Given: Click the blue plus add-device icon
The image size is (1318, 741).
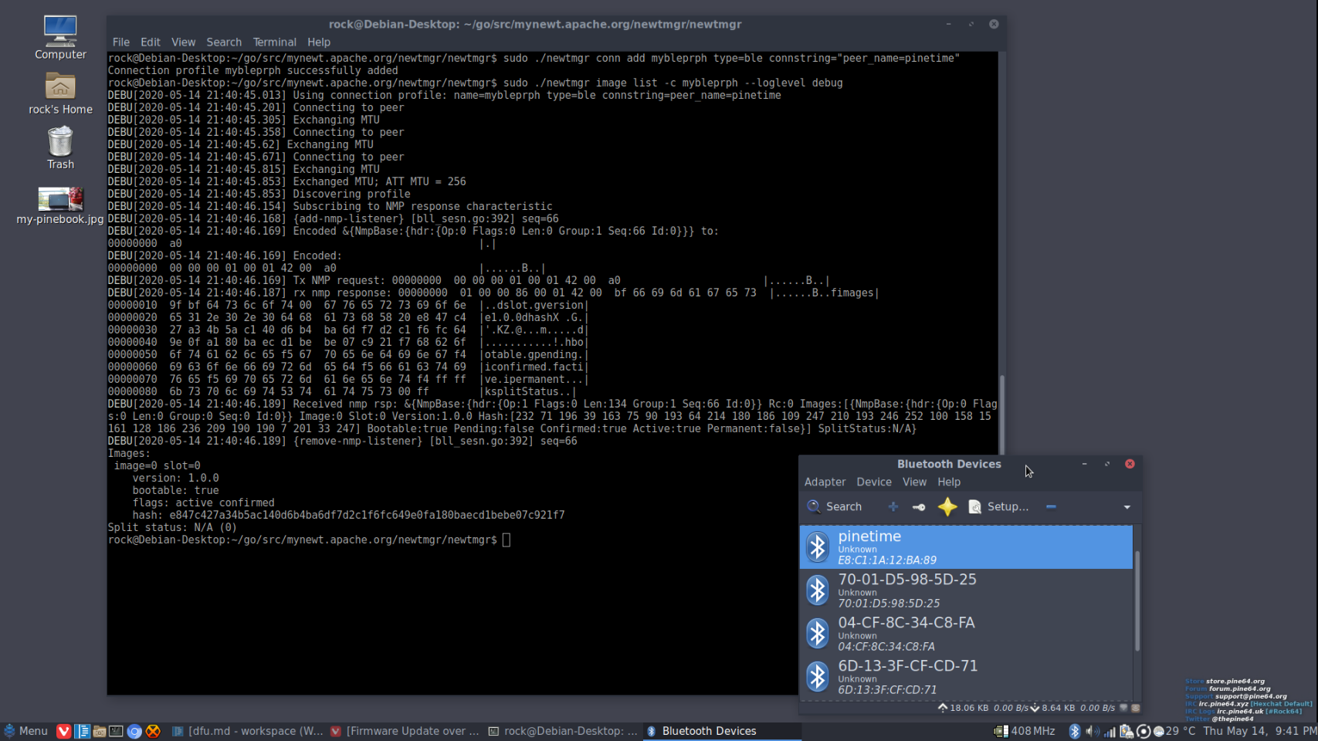Looking at the screenshot, I should pos(893,506).
